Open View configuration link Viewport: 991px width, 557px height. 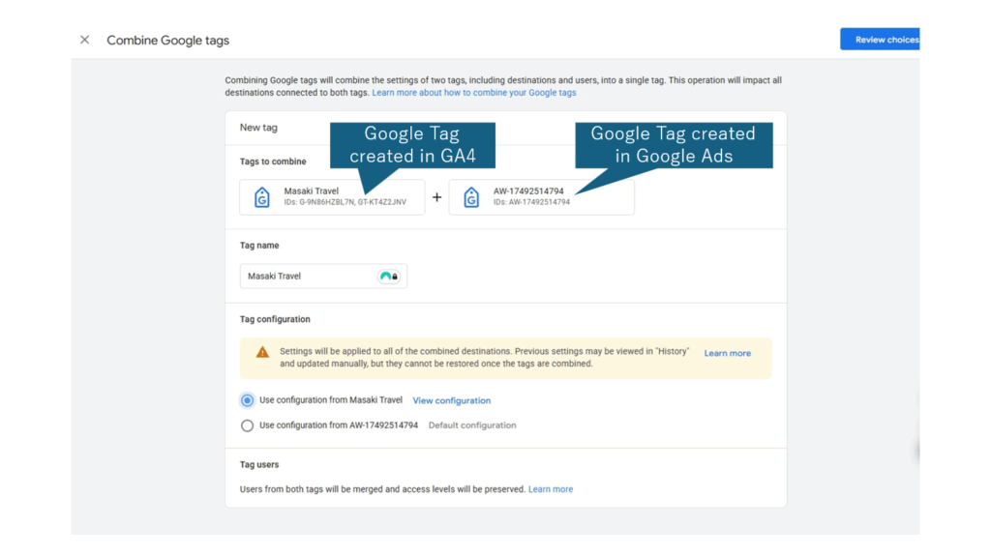pyautogui.click(x=451, y=400)
